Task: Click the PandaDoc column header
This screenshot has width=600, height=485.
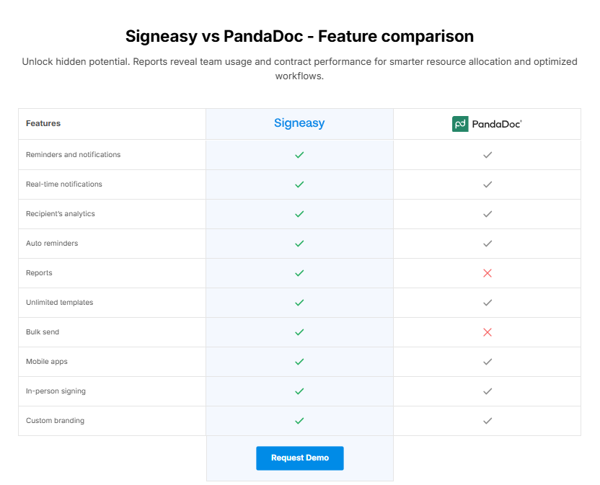Action: 487,123
